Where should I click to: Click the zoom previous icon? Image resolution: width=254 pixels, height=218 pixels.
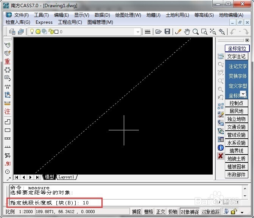(x=221, y=32)
